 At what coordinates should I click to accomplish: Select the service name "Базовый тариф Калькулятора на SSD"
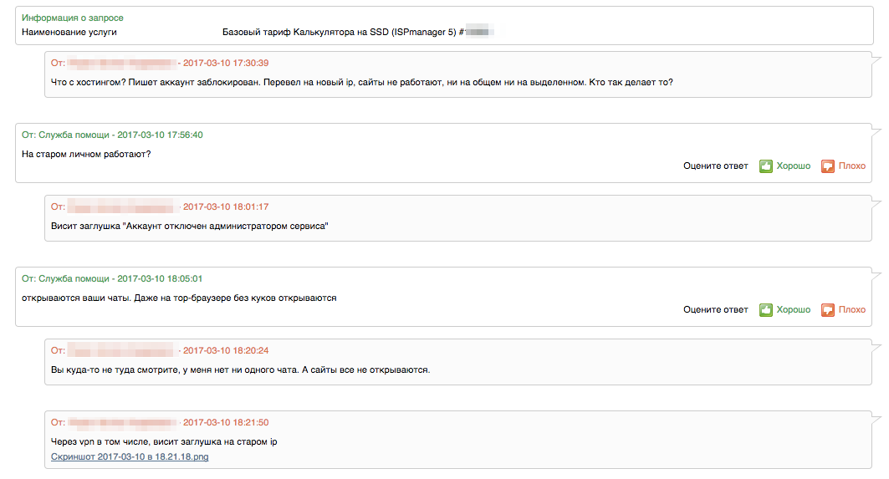tap(340, 32)
